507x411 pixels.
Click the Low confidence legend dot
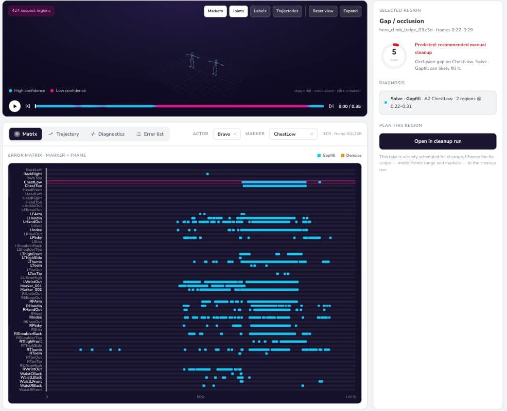[x=52, y=90]
